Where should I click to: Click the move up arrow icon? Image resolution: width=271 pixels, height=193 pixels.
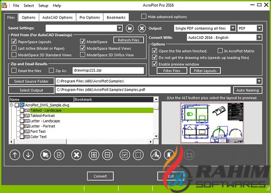[15, 155]
